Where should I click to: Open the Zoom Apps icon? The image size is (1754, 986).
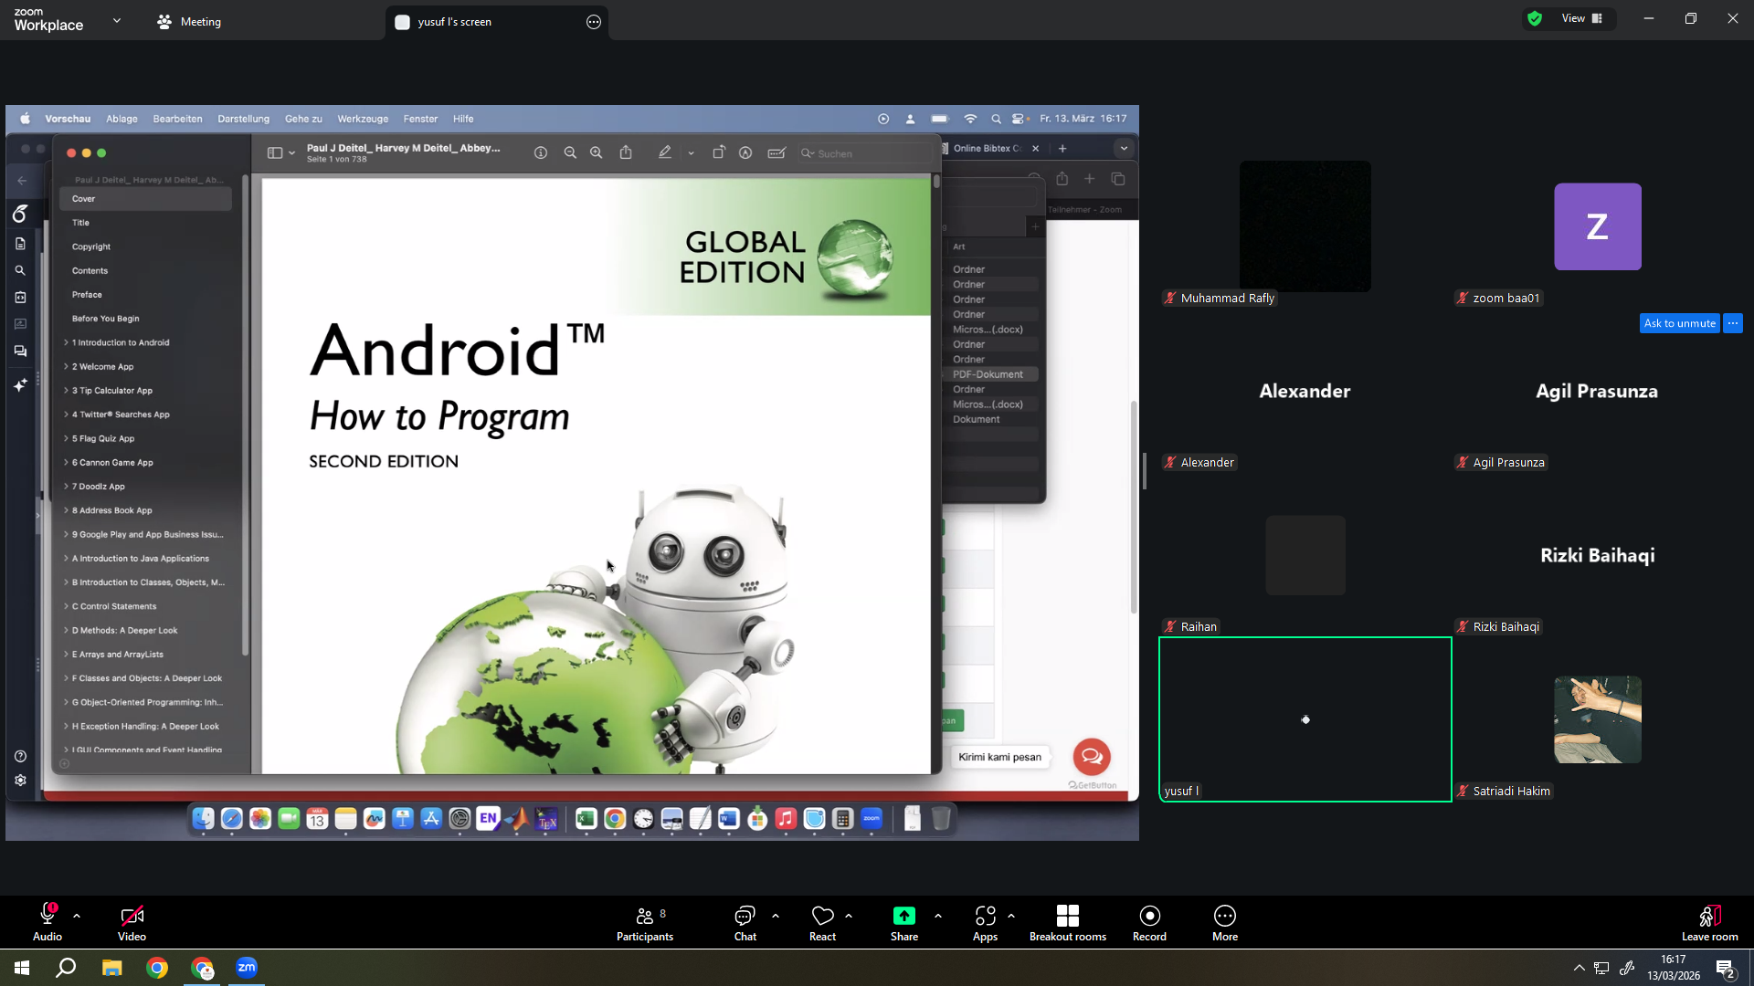(x=985, y=916)
